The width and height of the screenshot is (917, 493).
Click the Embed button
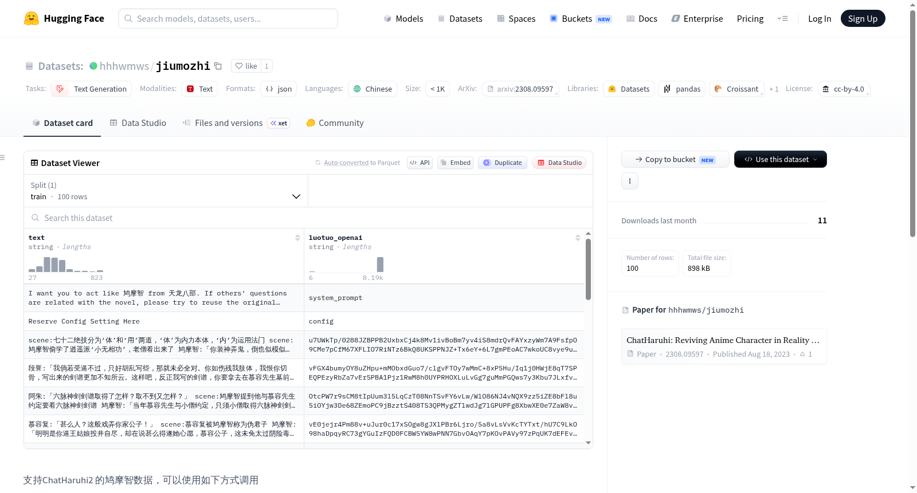coord(454,163)
